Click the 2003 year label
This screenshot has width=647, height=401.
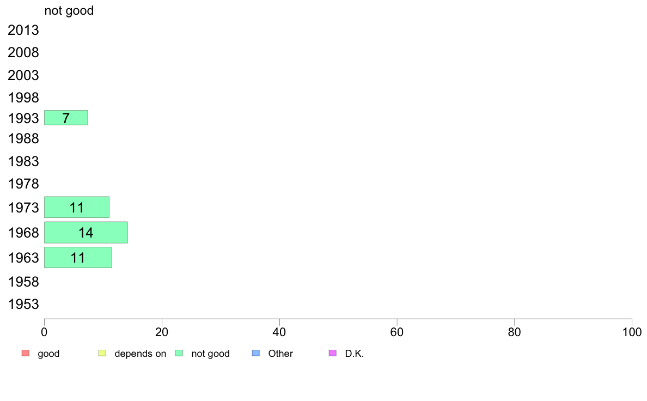click(x=23, y=76)
